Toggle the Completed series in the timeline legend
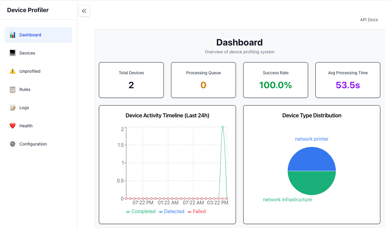390x228 pixels. tap(141, 211)
